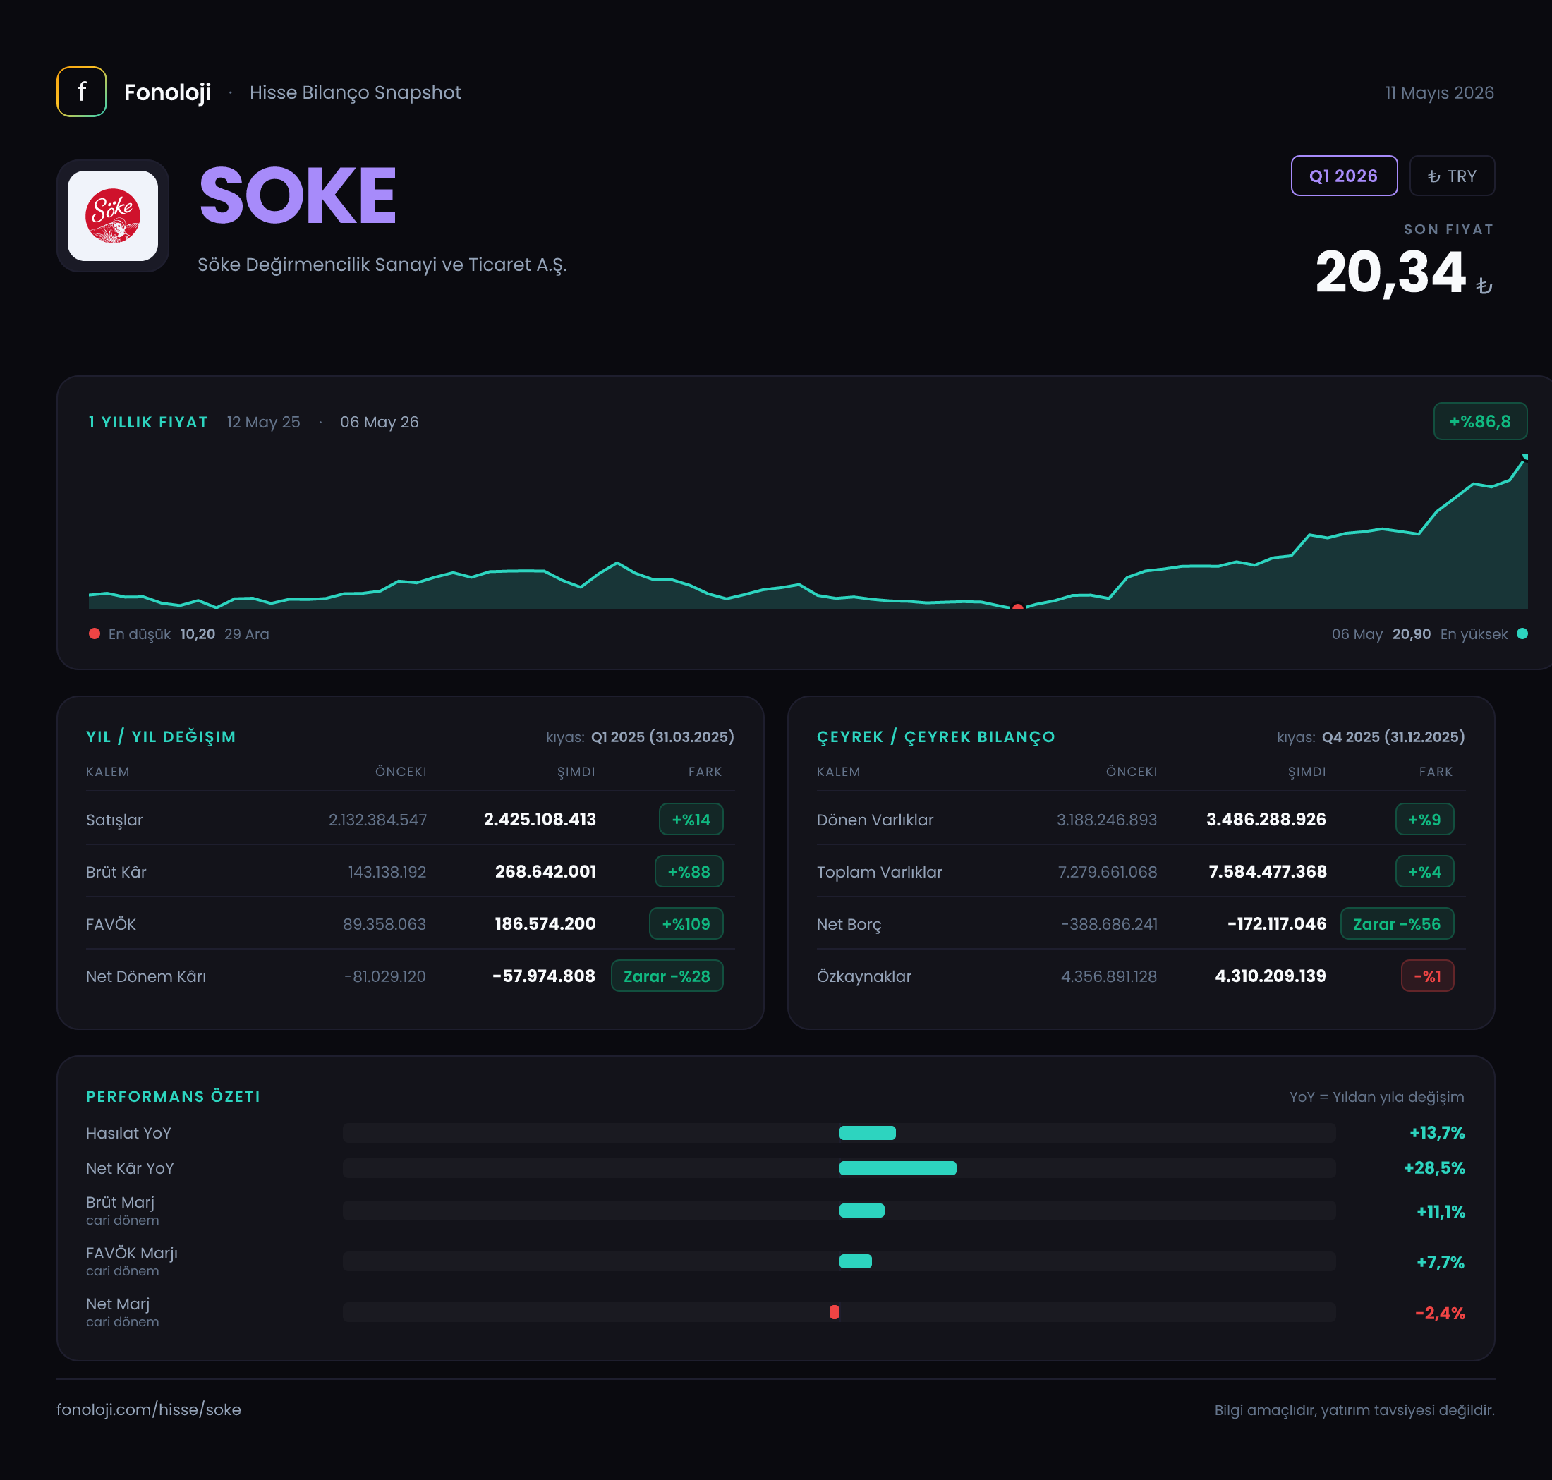
Task: Click the teal highest price dot in legend
Action: pos(1522,633)
